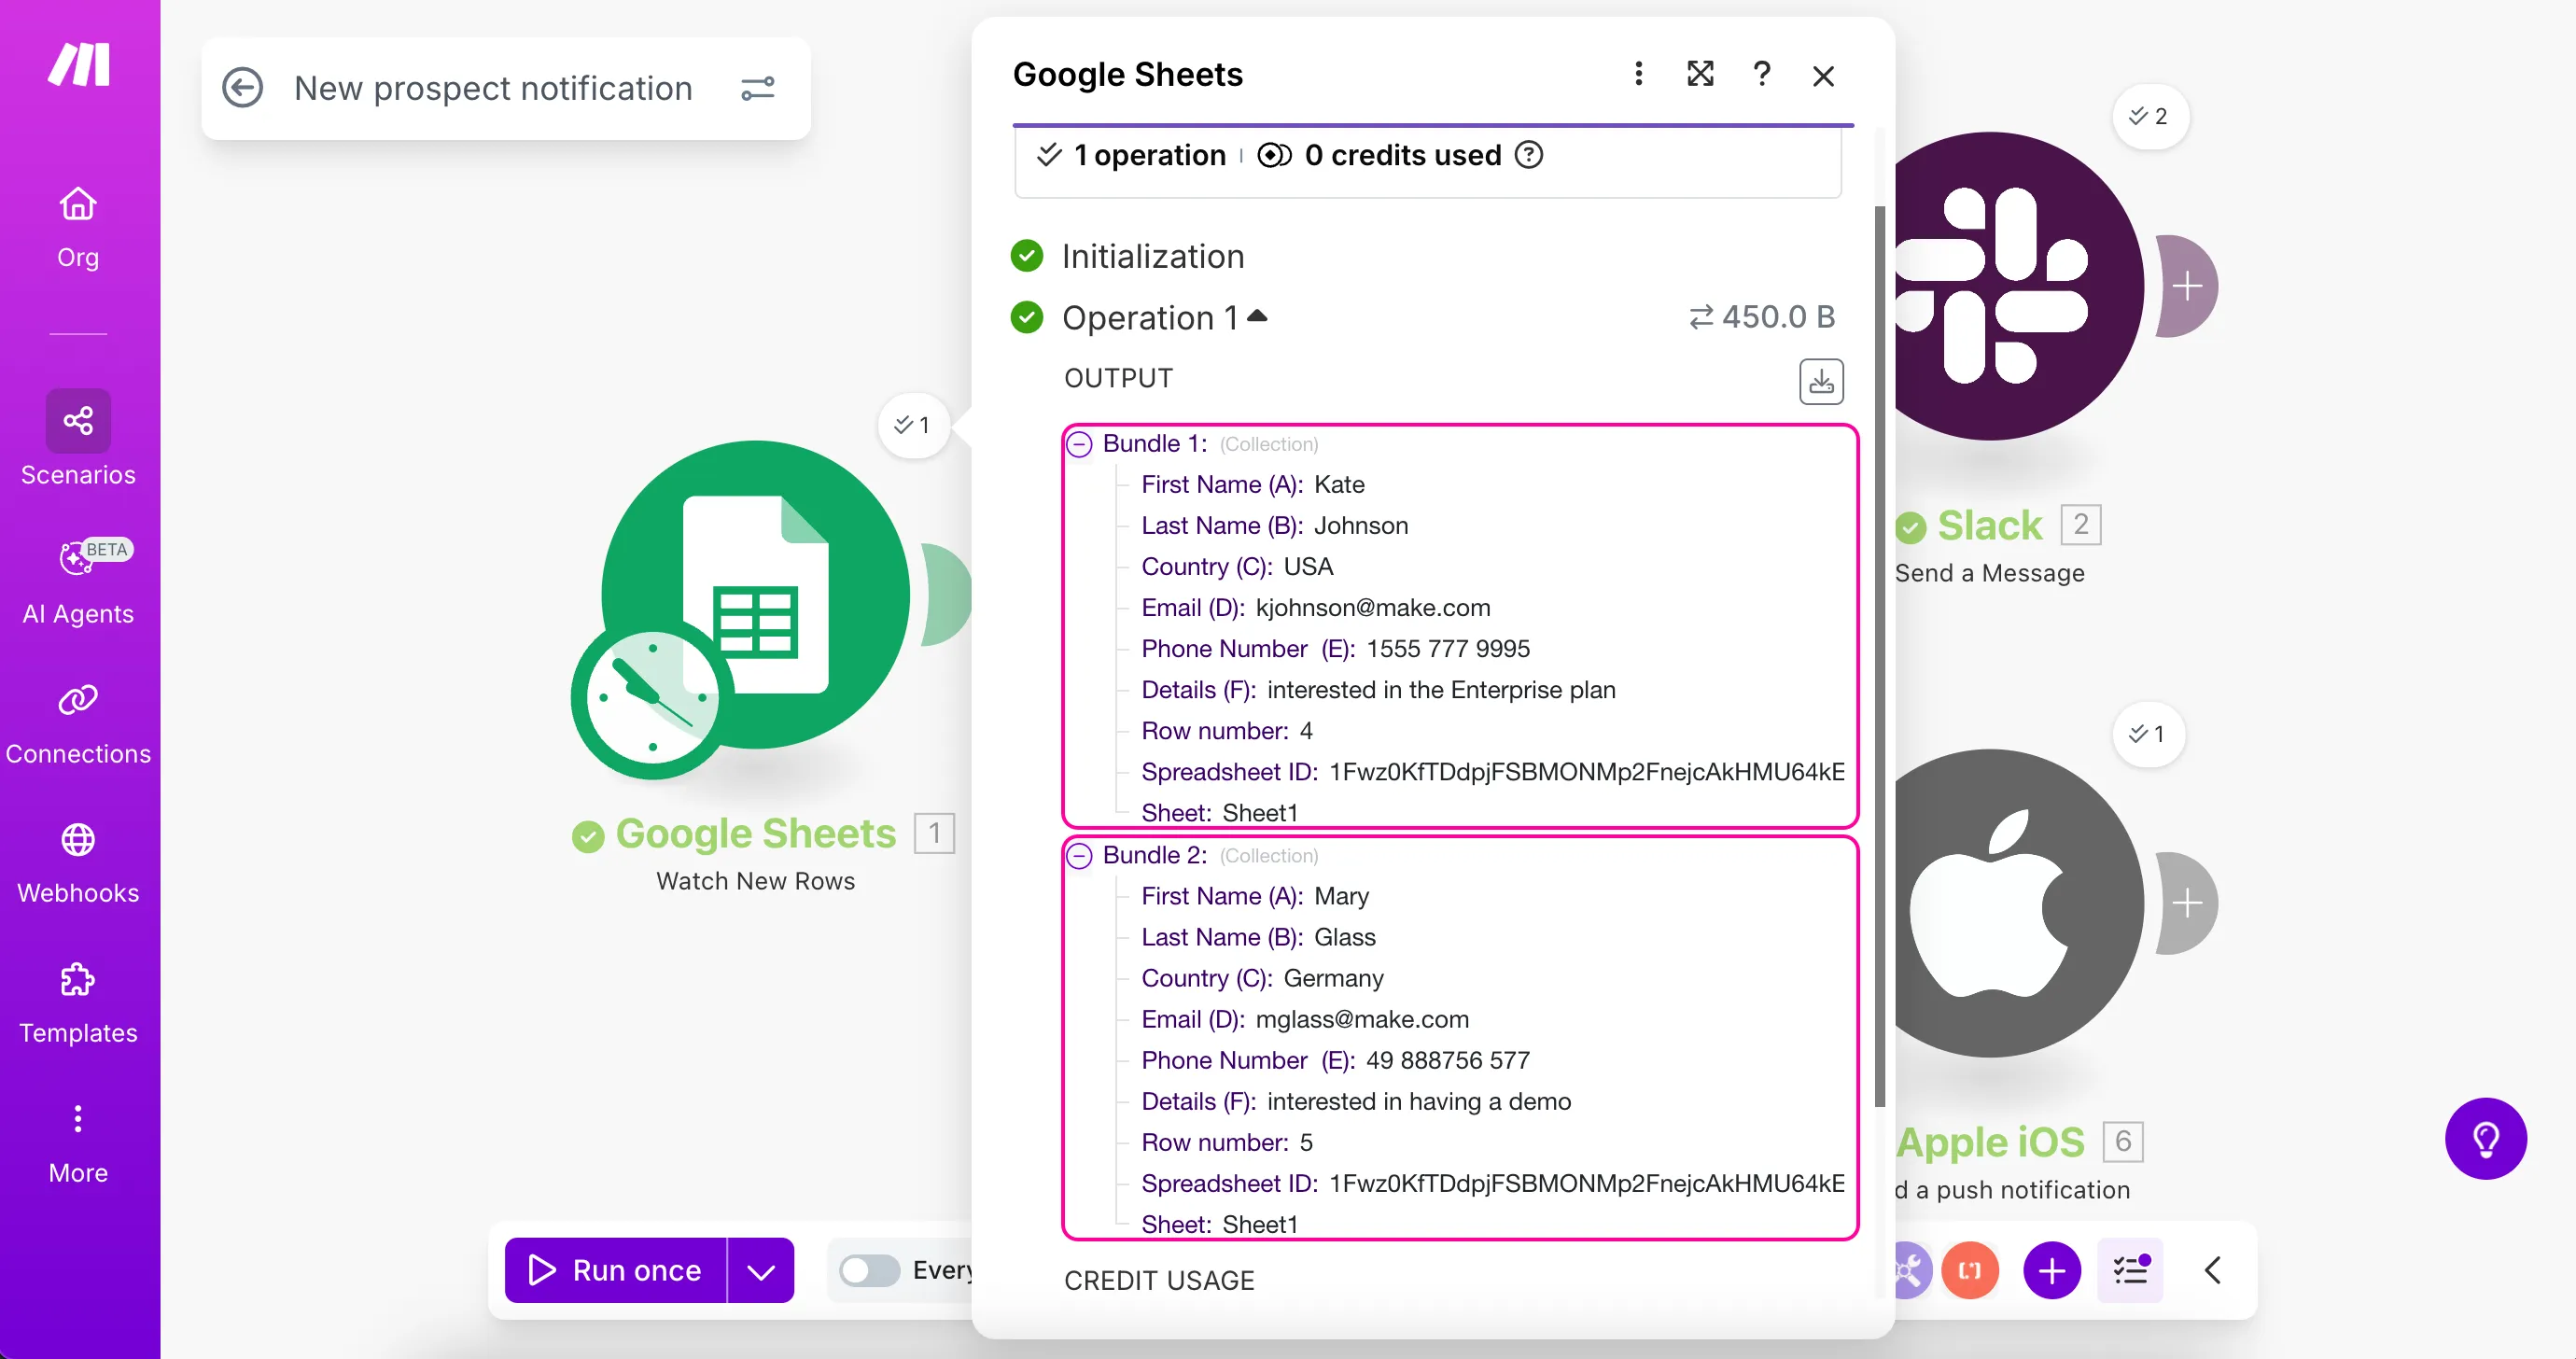Click the Row number 4 entry
Viewport: 2576px width, 1359px height.
pos(1227,730)
